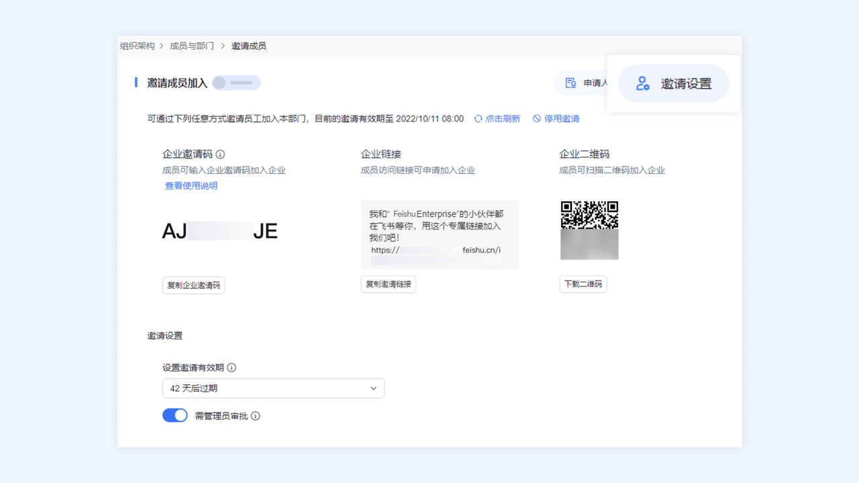Click the refresh icon beside 点击刷新

click(478, 119)
